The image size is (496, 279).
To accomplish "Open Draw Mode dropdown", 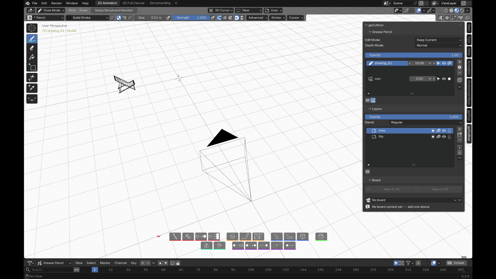I will point(51,10).
